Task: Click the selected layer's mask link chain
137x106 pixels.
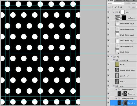Action: tap(122, 103)
